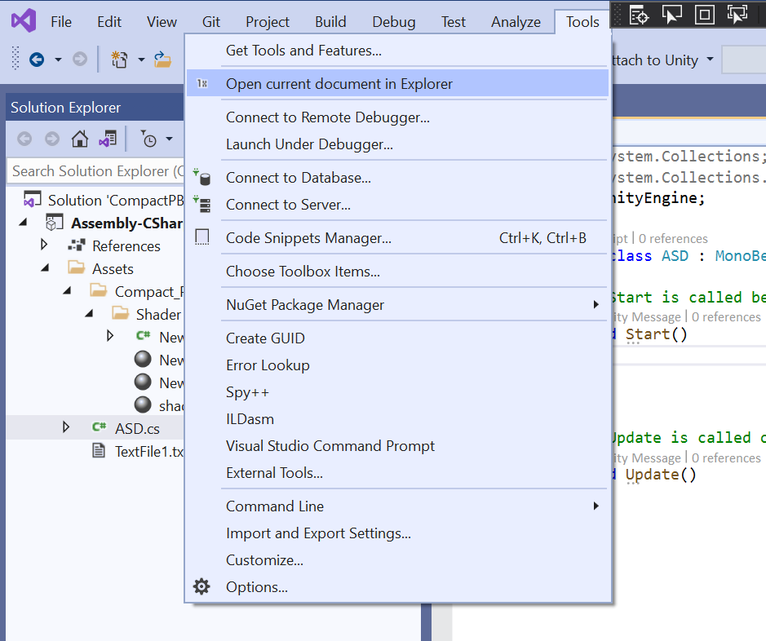Open the Git menu
Image resolution: width=766 pixels, height=641 pixels.
211,22
